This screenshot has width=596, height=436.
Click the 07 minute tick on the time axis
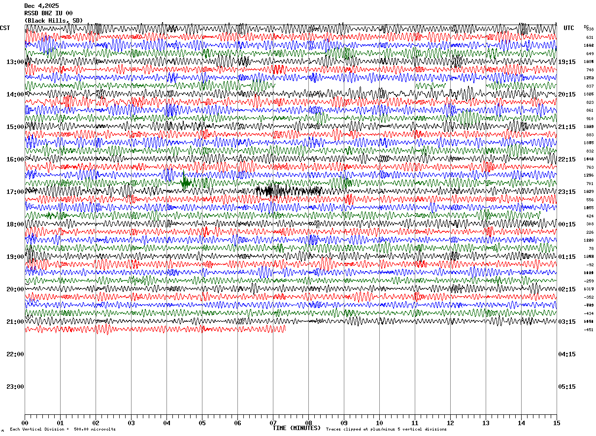pos(273,423)
